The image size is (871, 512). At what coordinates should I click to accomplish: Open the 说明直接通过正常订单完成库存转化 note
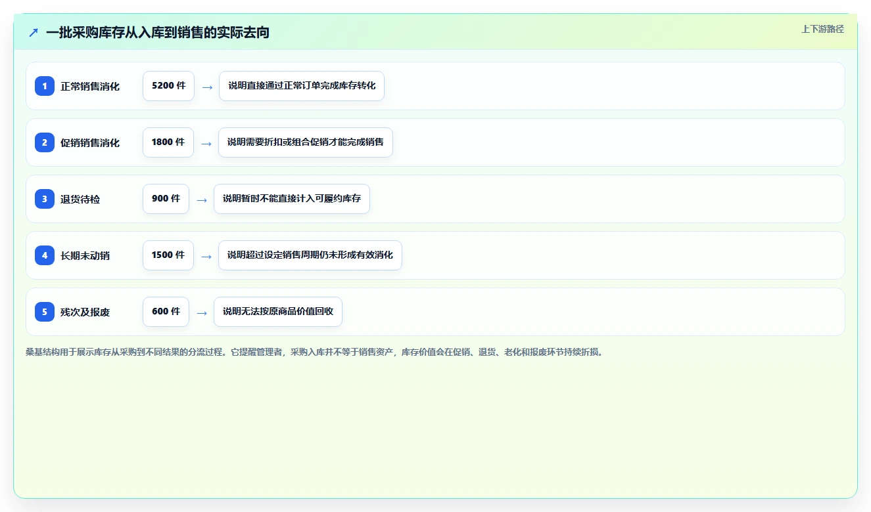302,85
